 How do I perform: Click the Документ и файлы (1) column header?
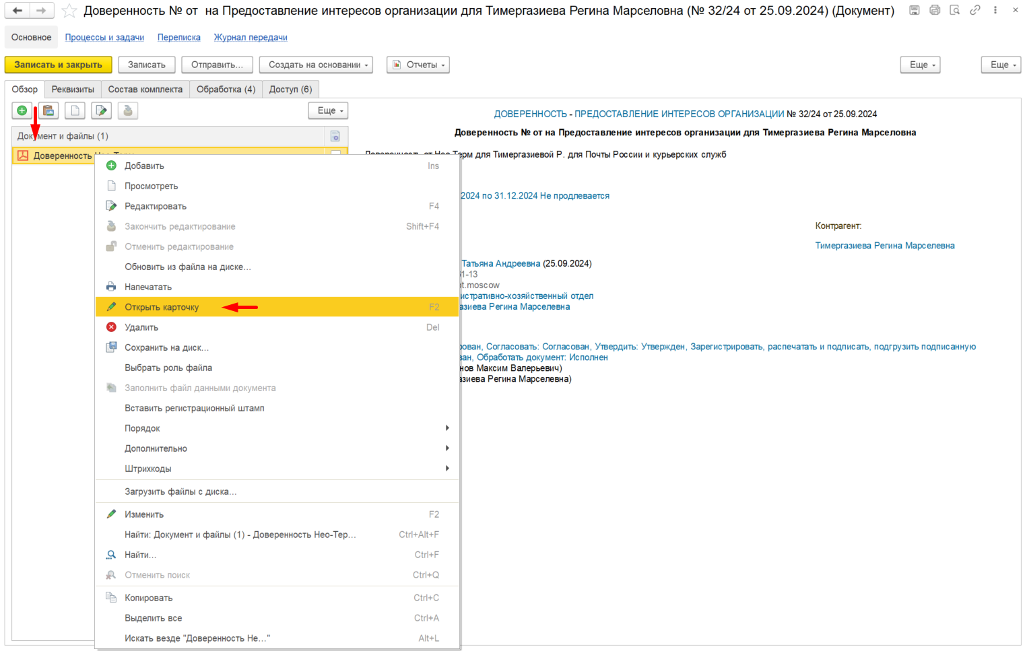tap(168, 136)
